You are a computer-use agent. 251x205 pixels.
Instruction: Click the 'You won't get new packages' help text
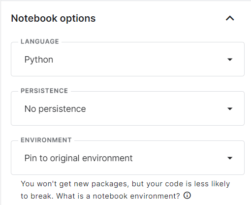75,184
